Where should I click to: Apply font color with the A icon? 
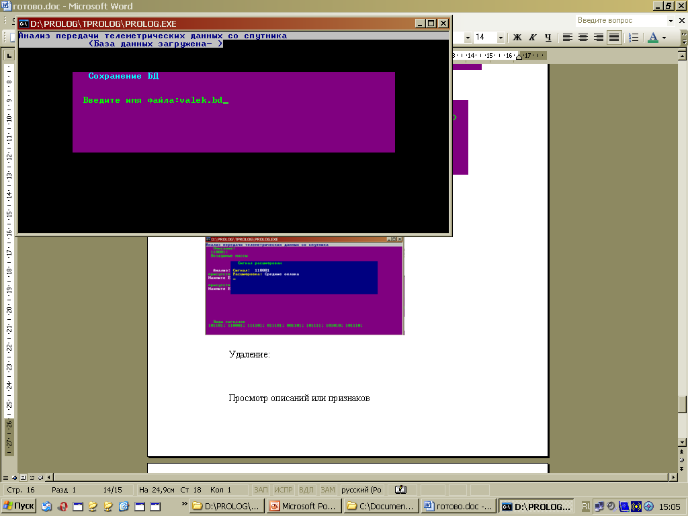pyautogui.click(x=653, y=38)
